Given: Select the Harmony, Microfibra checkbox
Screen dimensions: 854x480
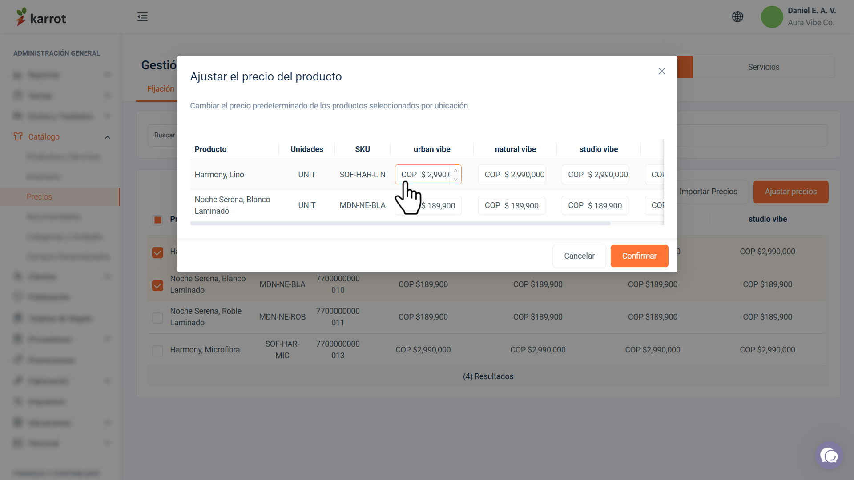Looking at the screenshot, I should pos(157,350).
